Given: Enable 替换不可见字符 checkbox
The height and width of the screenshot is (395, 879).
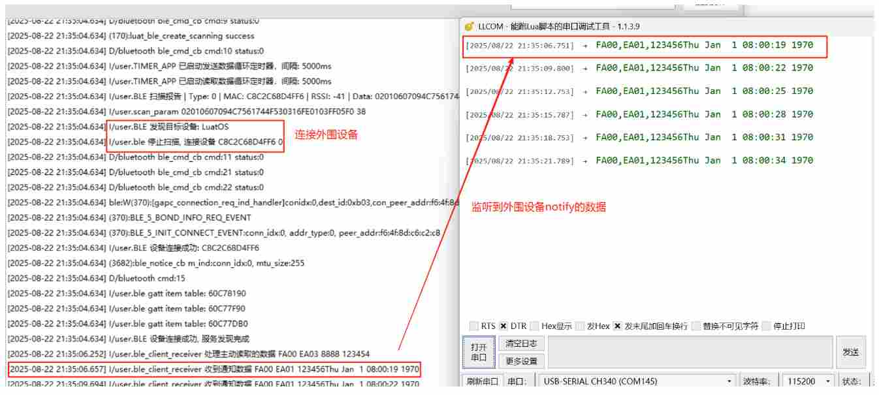Looking at the screenshot, I should pyautogui.click(x=696, y=326).
